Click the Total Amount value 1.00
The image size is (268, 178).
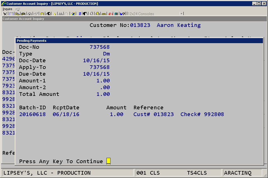tap(103, 94)
